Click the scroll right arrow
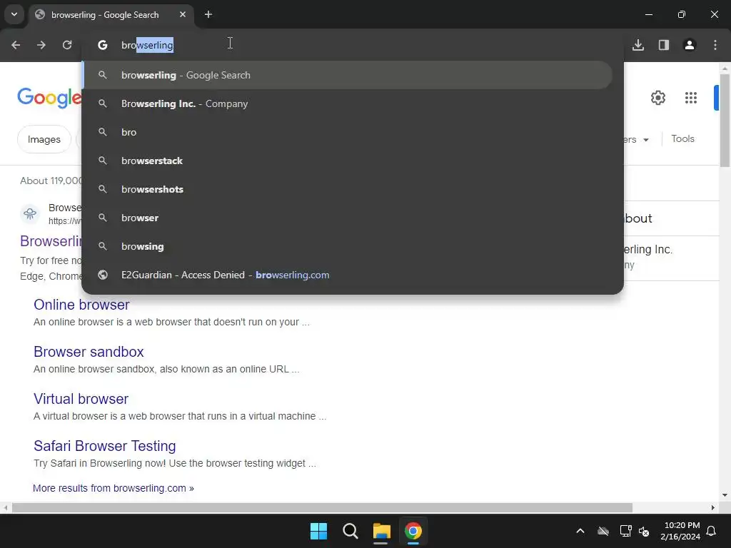The image size is (731, 548). pos(713,507)
